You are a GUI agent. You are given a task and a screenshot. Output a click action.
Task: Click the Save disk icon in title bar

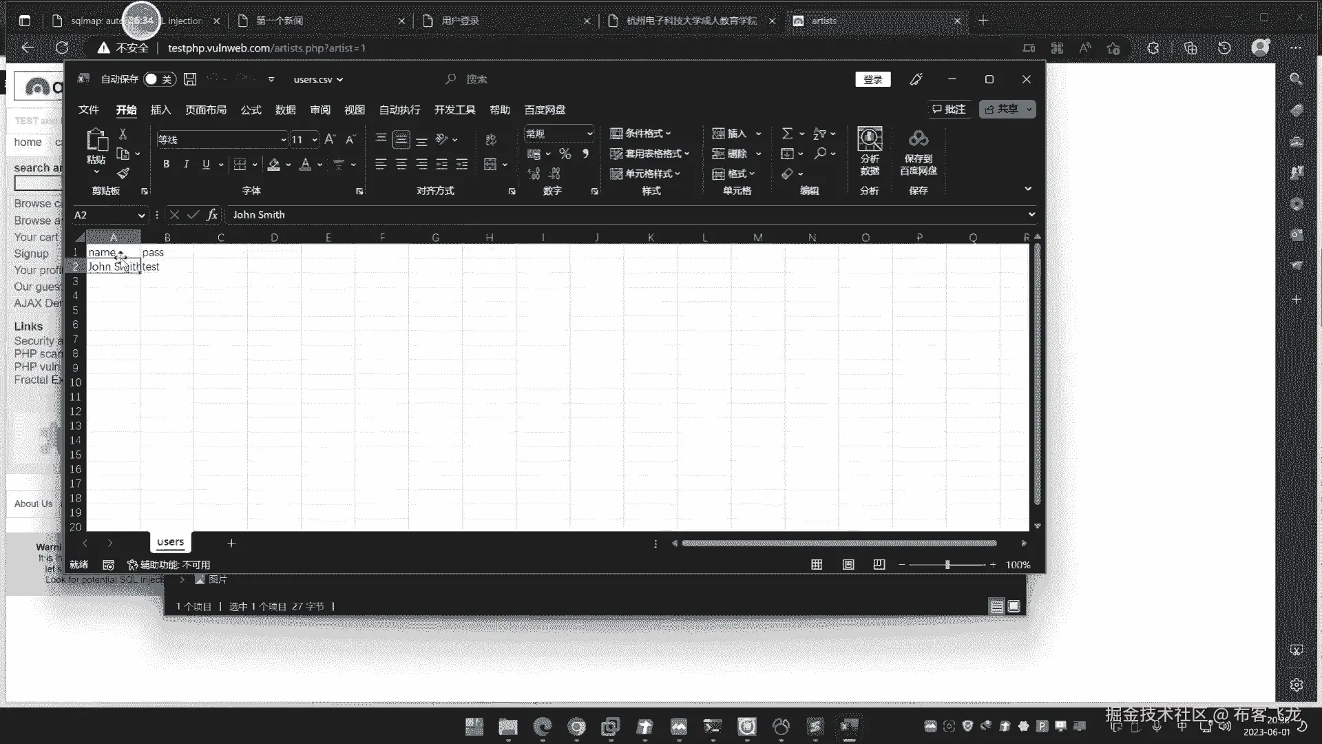tap(190, 79)
